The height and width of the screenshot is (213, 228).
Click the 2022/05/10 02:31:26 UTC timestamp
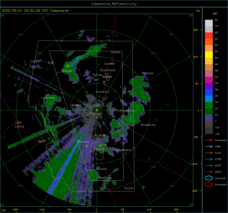pyautogui.click(x=35, y=11)
